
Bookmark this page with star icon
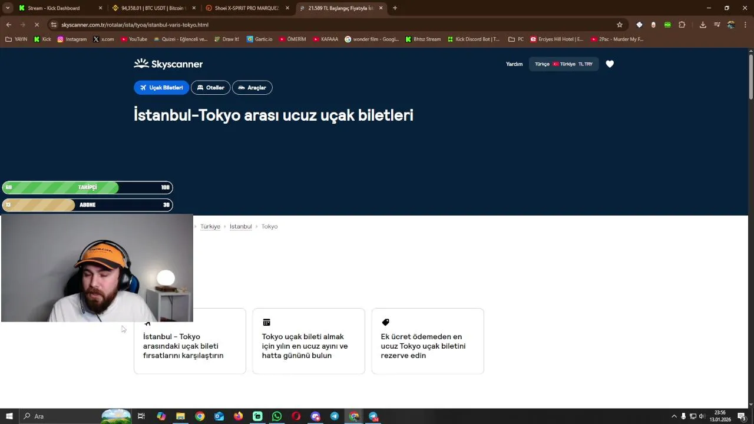click(620, 25)
